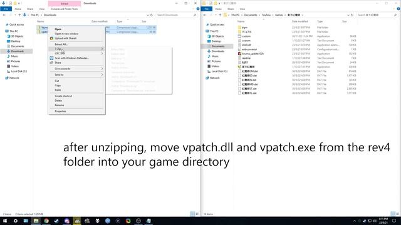Choose Copy in the context menu
This screenshot has width=401, height=225.
pos(58,86)
